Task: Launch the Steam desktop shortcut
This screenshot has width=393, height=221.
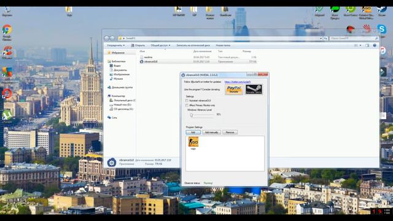Action: click(x=382, y=10)
